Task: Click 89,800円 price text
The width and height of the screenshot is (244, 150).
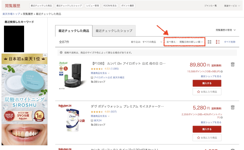Action: click(x=200, y=65)
